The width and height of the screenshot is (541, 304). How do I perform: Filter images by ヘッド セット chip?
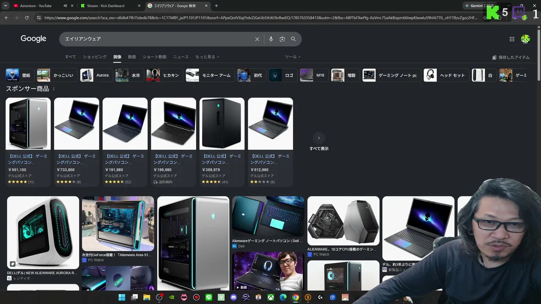pos(446,75)
